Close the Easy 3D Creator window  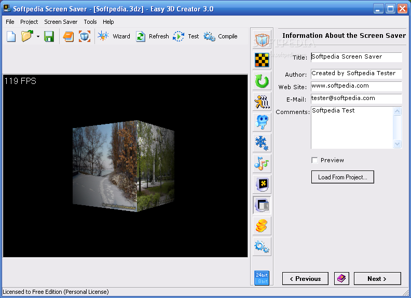[x=402, y=9]
